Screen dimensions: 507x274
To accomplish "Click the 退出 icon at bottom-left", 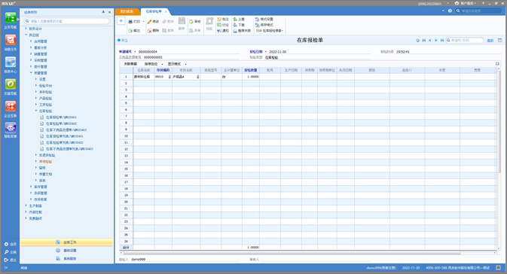I will coord(6,260).
